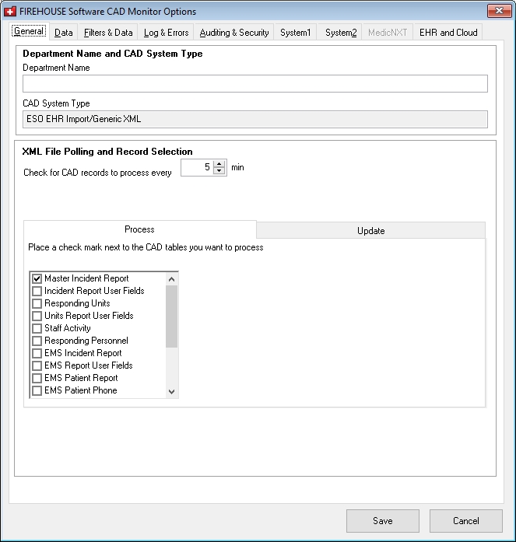516x542 pixels.
Task: Click the FIREHOUSE red cross app icon
Action: (10, 12)
